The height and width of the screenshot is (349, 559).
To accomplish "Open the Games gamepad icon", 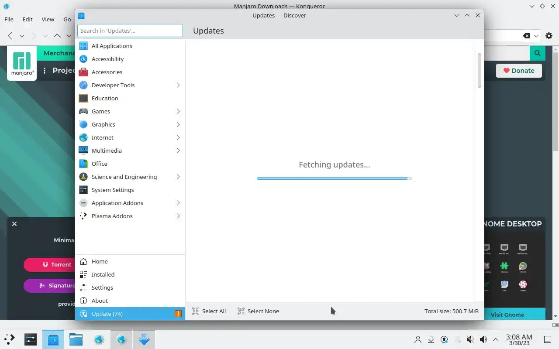I will click(x=83, y=111).
